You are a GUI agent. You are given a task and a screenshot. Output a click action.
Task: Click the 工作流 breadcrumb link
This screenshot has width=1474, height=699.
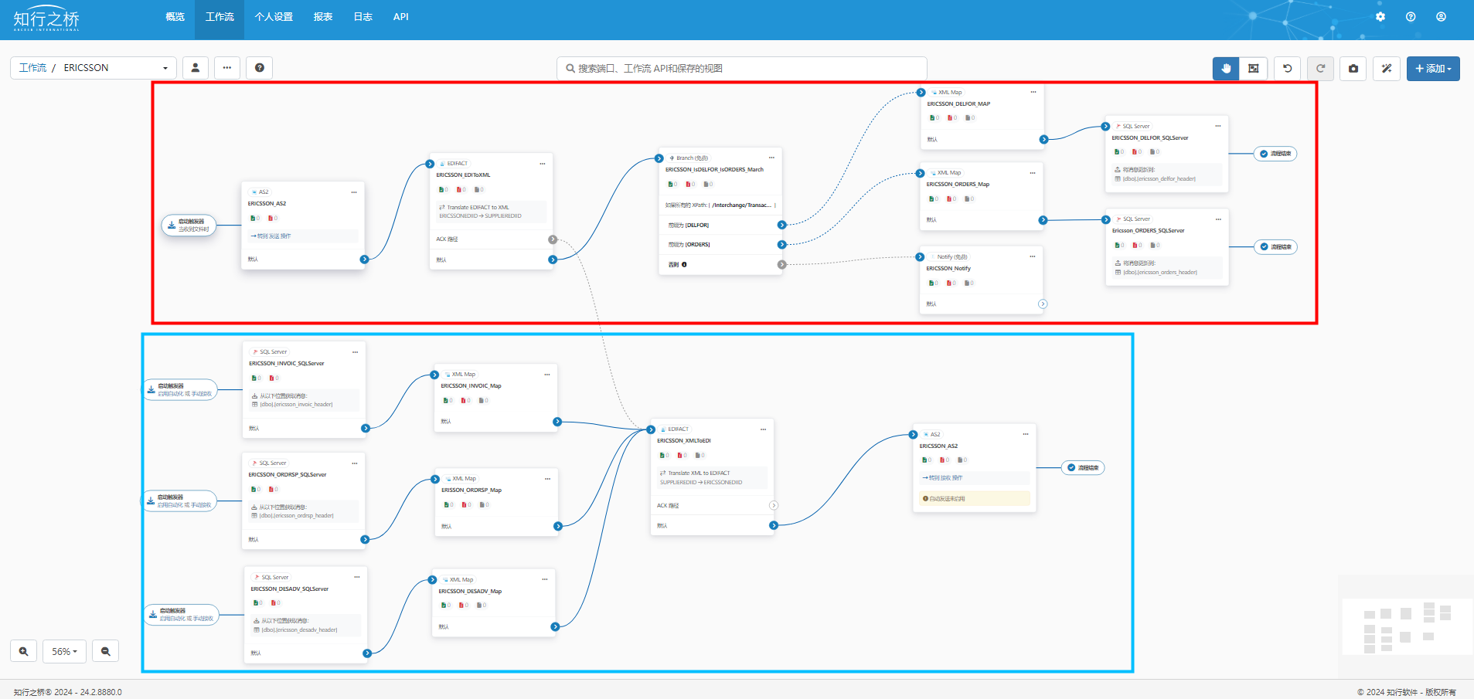click(32, 68)
